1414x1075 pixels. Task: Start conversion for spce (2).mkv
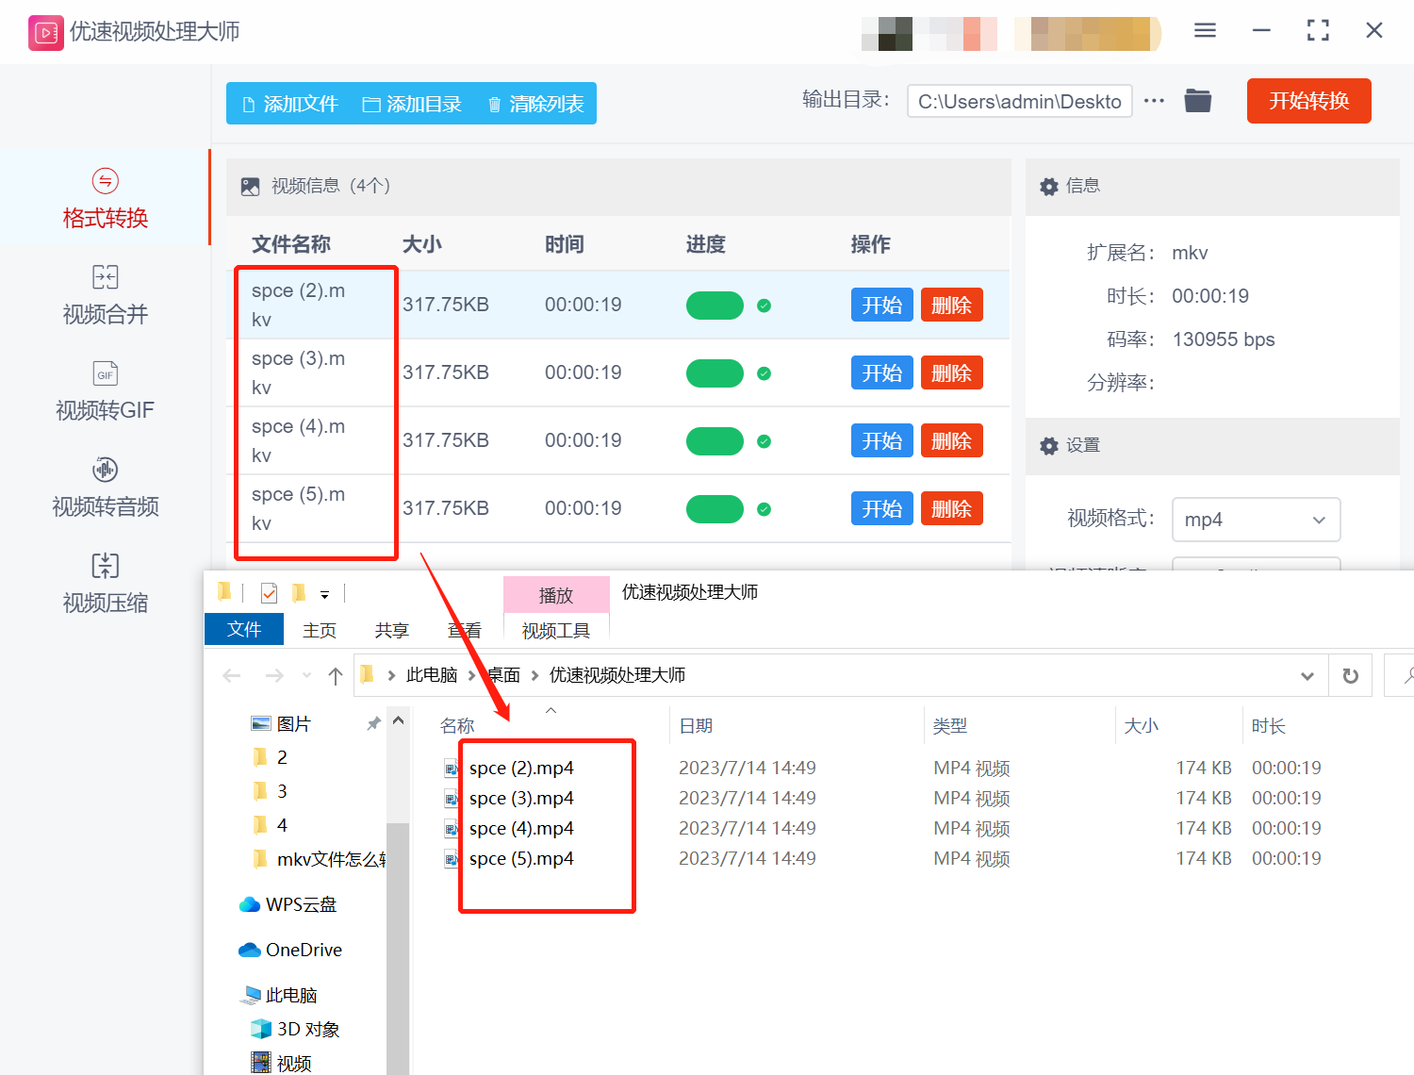click(881, 305)
